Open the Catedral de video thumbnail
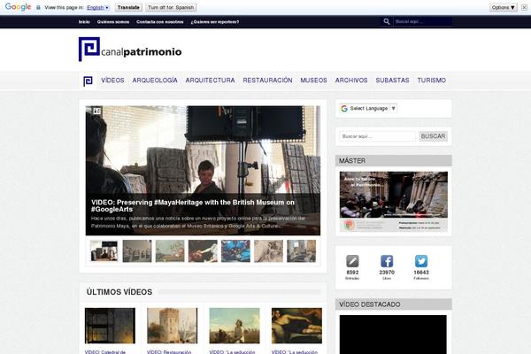Image resolution: width=531 pixels, height=354 pixels. coord(110,326)
